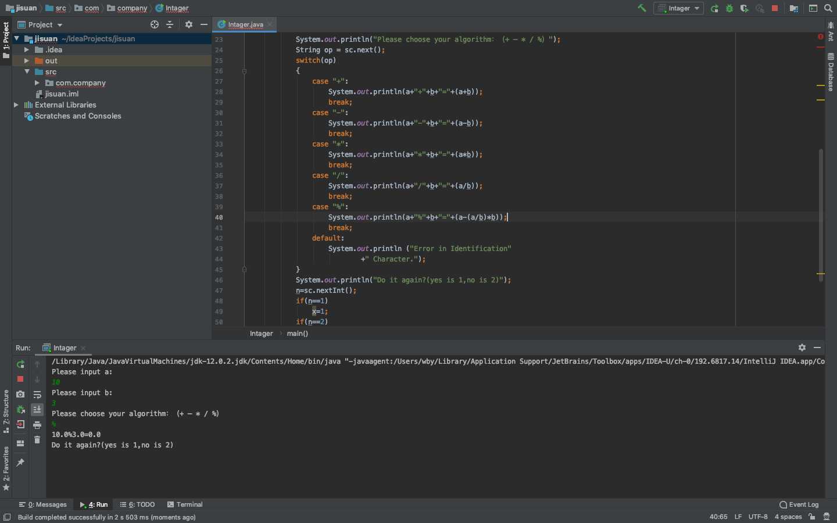837x523 pixels.
Task: Open the Intager run configuration dropdown
Action: point(678,8)
